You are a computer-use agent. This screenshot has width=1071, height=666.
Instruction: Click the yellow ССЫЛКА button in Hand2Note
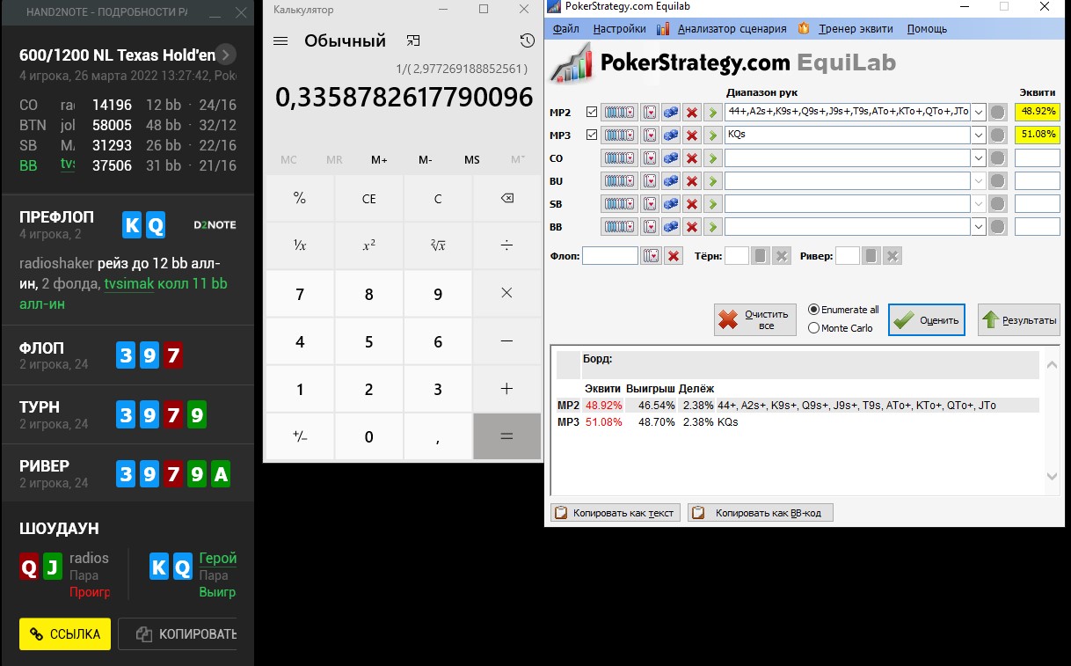coord(65,633)
